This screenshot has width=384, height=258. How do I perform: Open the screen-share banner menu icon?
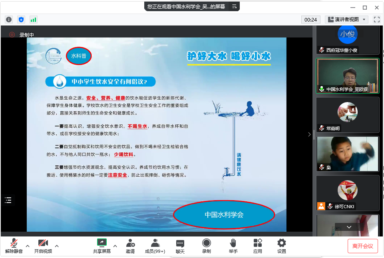point(235,6)
